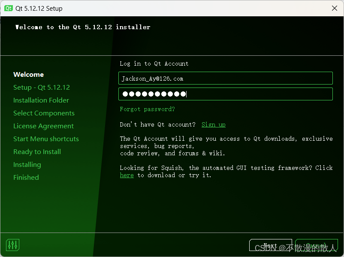Image resolution: width=344 pixels, height=257 pixels.
Task: Click the email field with Jackson_Ay@126.com
Action: 226,78
